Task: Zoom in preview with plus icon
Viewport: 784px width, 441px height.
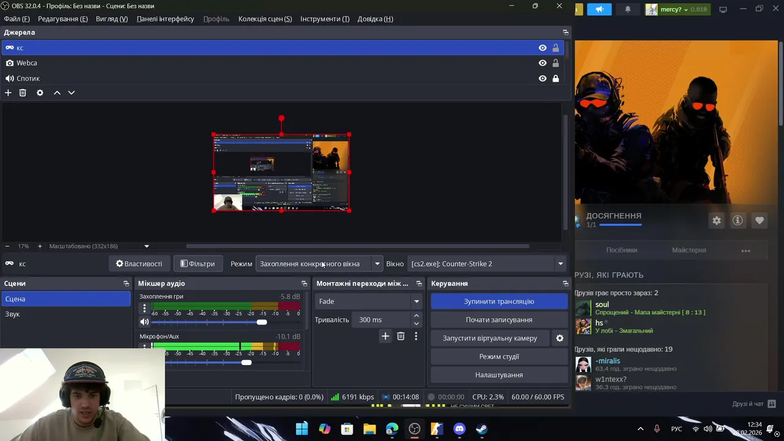Action: tap(40, 246)
